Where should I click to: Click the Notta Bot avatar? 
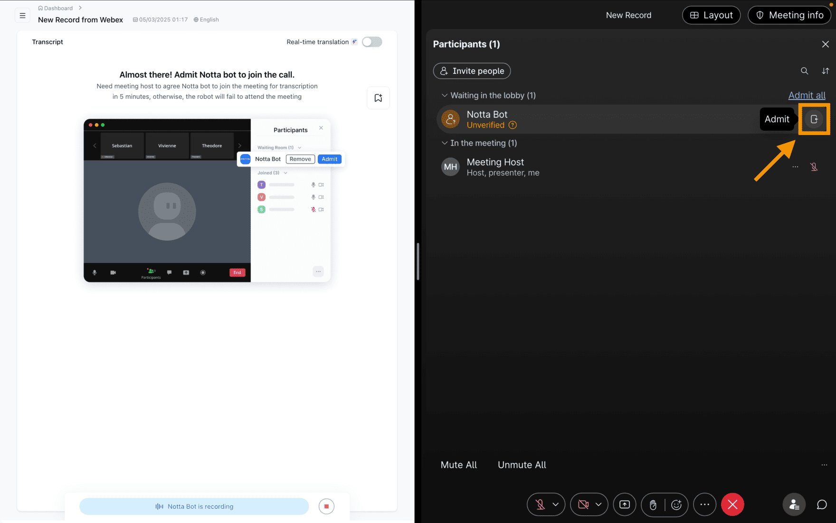coord(450,119)
